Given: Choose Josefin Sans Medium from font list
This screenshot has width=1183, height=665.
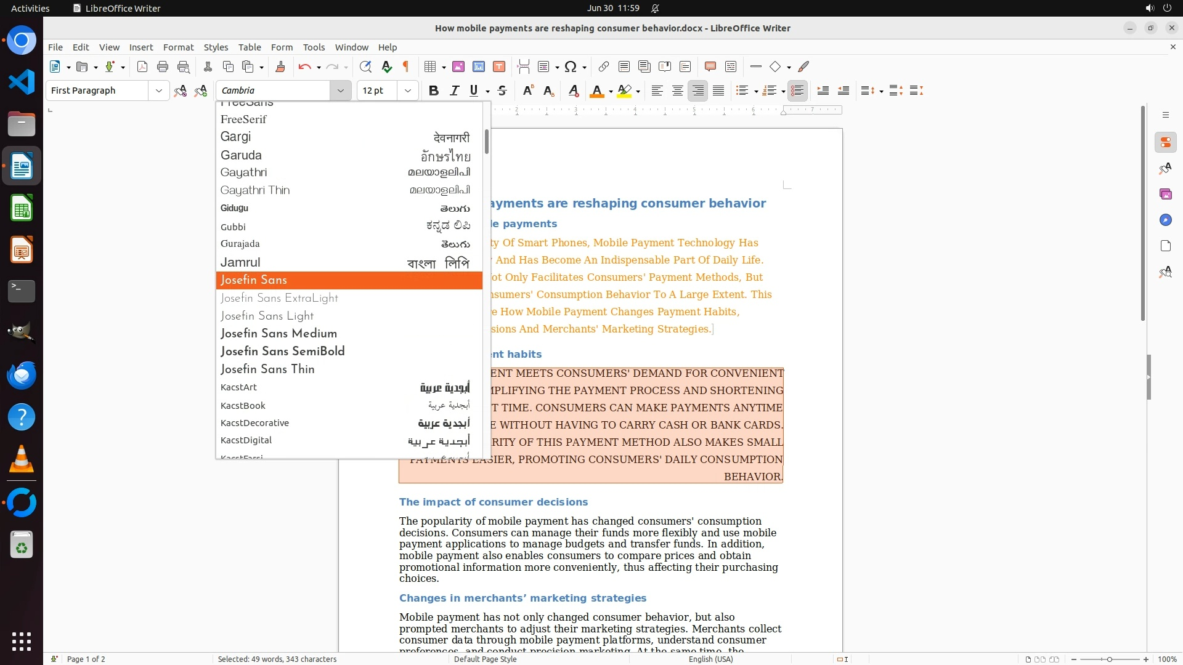Looking at the screenshot, I should [x=278, y=334].
